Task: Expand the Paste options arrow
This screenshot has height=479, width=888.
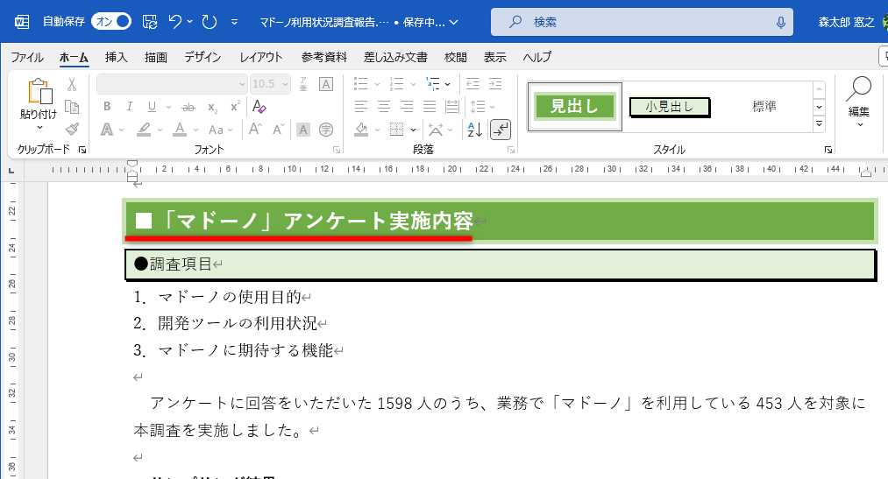Action: (x=39, y=128)
